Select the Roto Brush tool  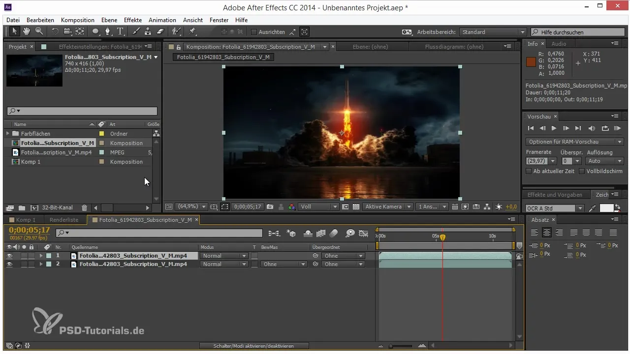[x=176, y=31]
